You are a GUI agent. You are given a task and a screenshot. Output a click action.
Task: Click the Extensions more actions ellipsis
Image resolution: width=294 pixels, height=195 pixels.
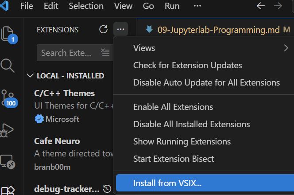pyautogui.click(x=120, y=30)
